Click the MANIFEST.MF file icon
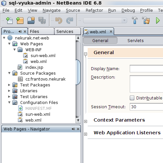Viewport: 163px width, 163px height. pos(20,108)
